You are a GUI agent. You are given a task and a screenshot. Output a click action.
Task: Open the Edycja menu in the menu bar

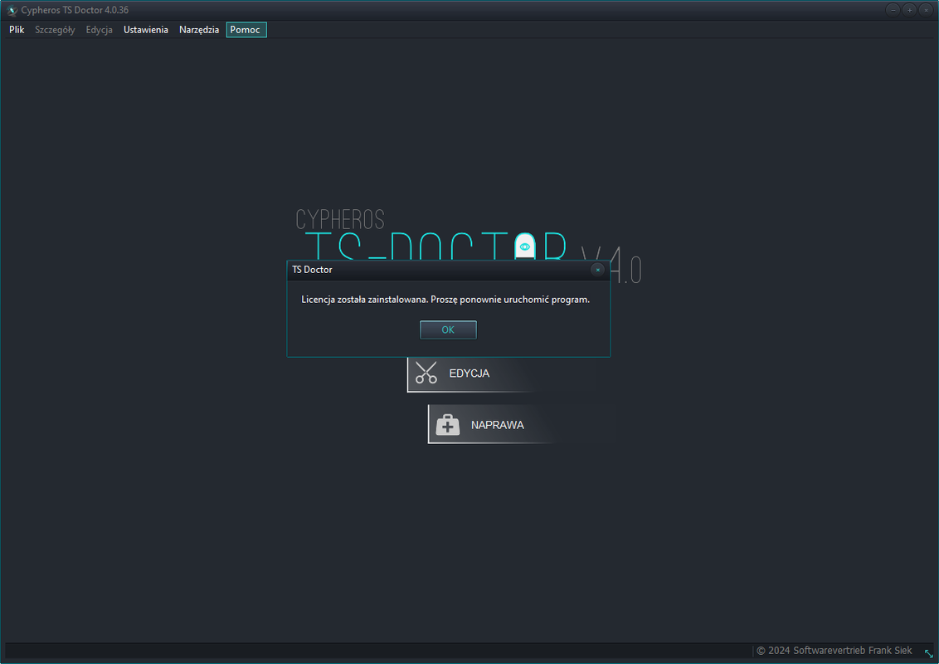[x=99, y=29]
